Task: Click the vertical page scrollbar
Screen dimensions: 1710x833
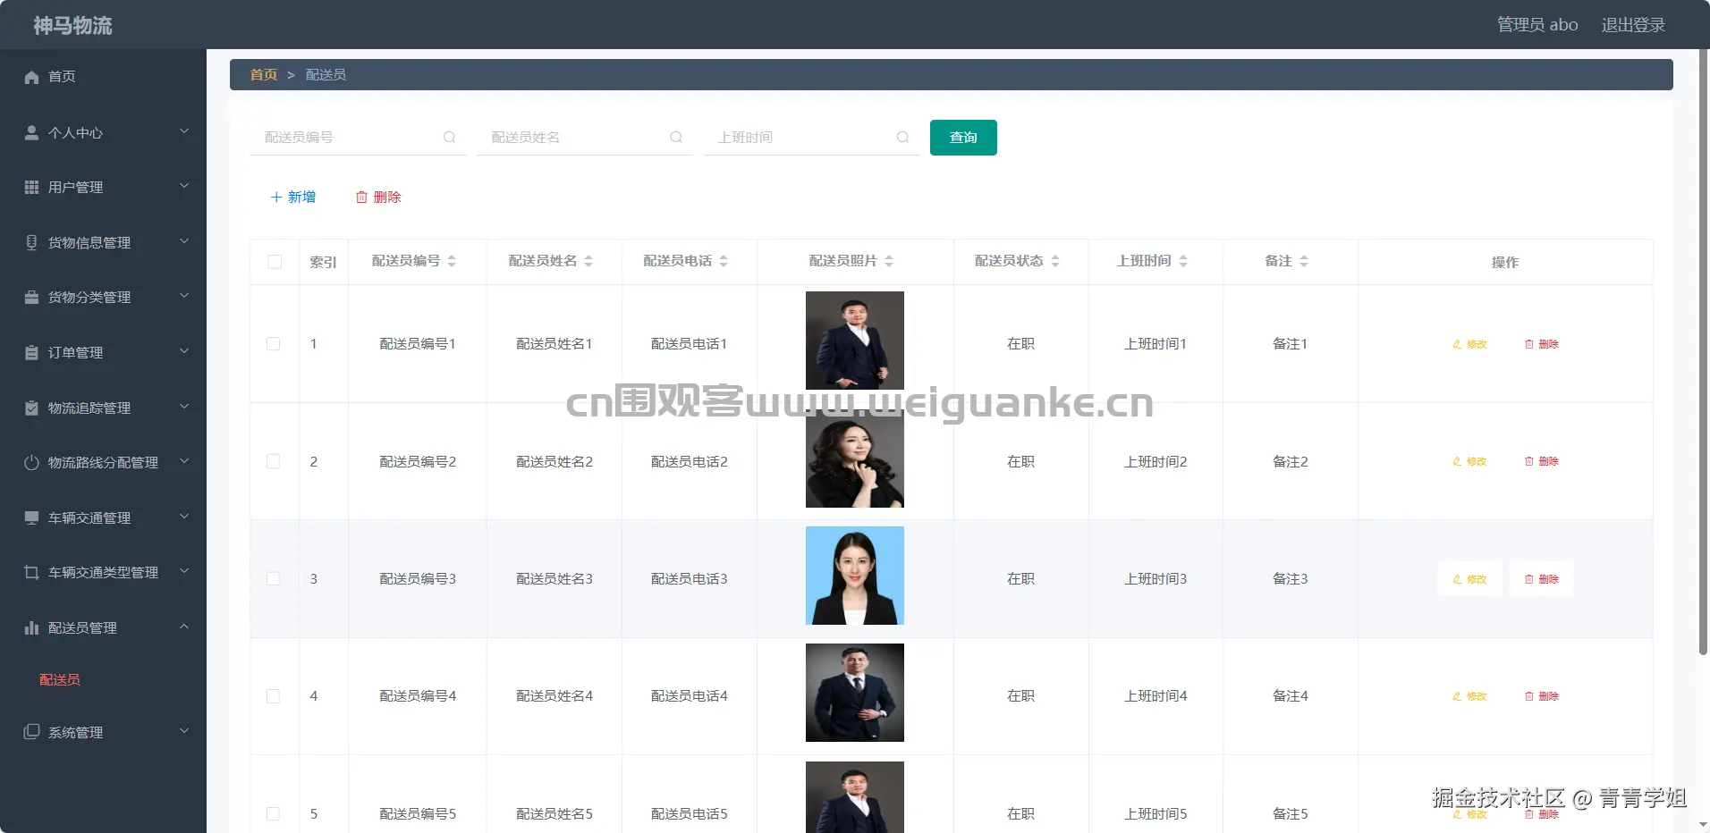Action: click(x=1703, y=353)
